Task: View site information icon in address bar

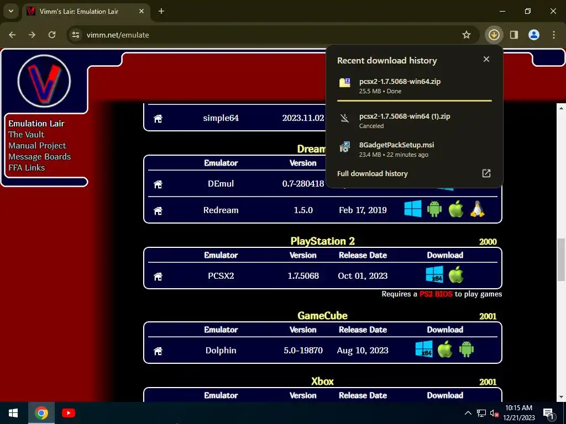Action: [76, 35]
